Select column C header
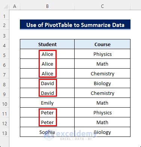141x147 pixels. coord(102,6)
